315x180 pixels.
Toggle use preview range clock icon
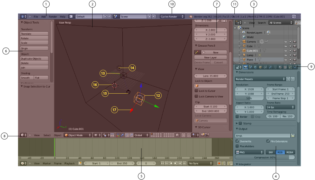click(x=80, y=163)
